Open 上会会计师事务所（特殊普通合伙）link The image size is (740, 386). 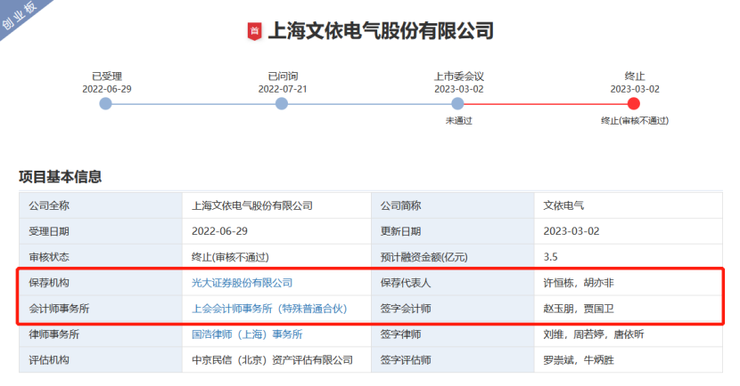[269, 309]
